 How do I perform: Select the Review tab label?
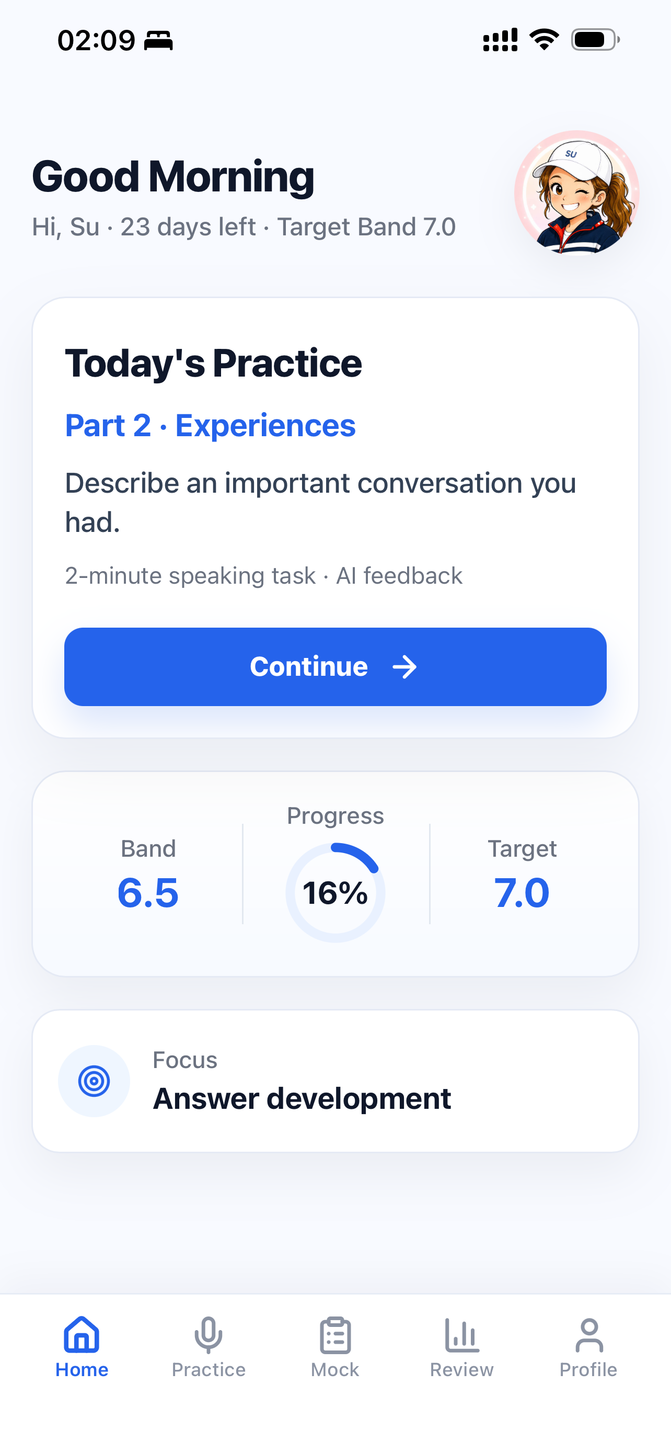(462, 1369)
